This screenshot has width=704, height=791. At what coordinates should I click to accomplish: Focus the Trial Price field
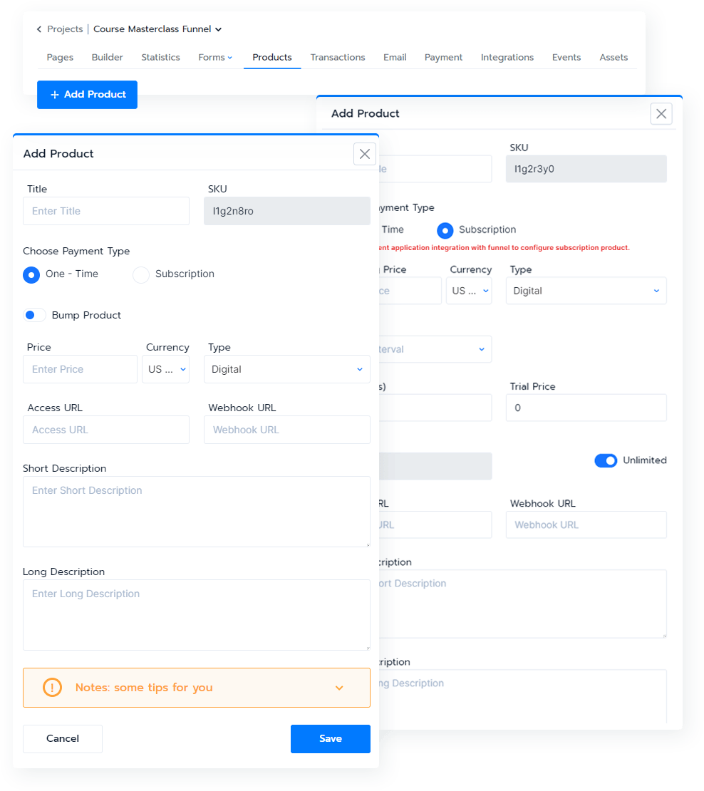point(586,408)
